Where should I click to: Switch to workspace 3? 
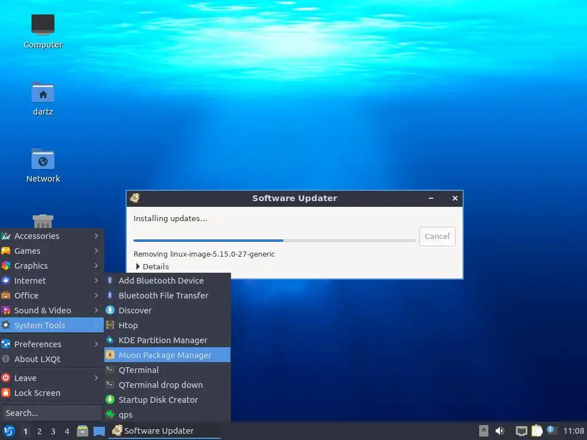(53, 431)
